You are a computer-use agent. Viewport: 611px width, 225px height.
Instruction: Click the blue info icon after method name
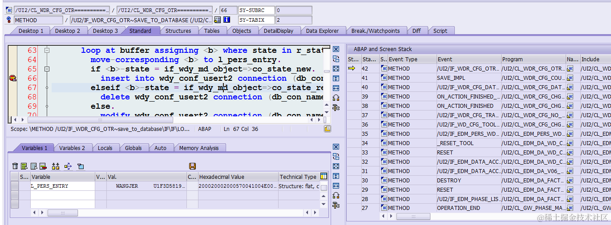point(227,20)
